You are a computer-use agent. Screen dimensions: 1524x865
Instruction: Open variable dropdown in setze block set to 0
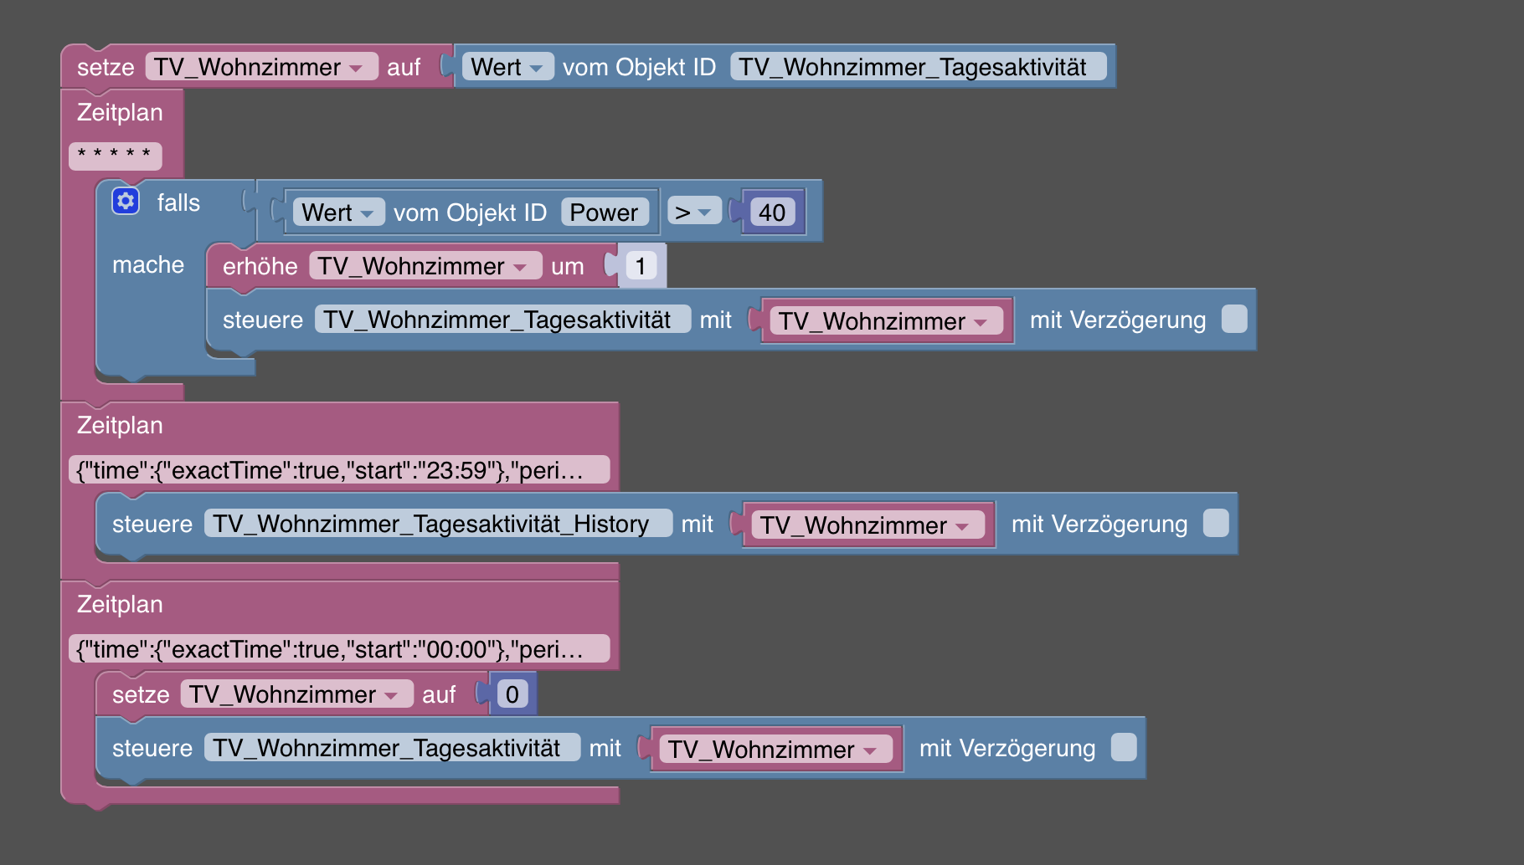click(297, 694)
